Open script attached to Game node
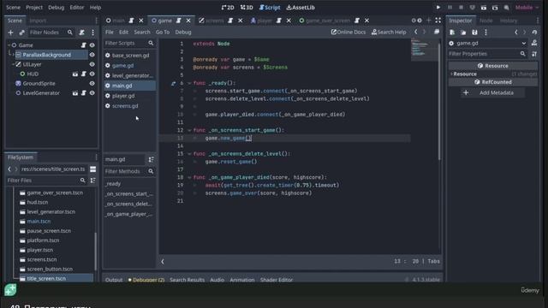Viewport: 548px width, 308px height. point(84,45)
